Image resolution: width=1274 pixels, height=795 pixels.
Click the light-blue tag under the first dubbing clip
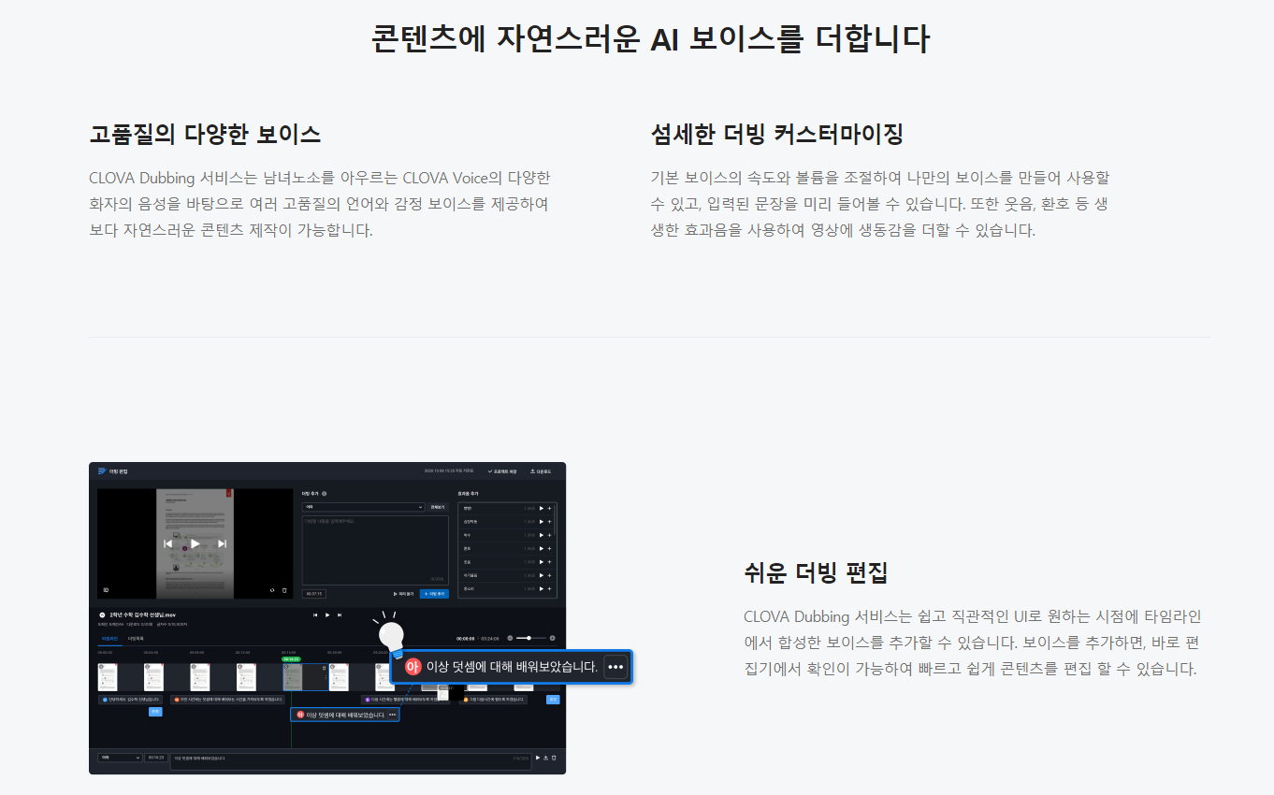[x=155, y=712]
